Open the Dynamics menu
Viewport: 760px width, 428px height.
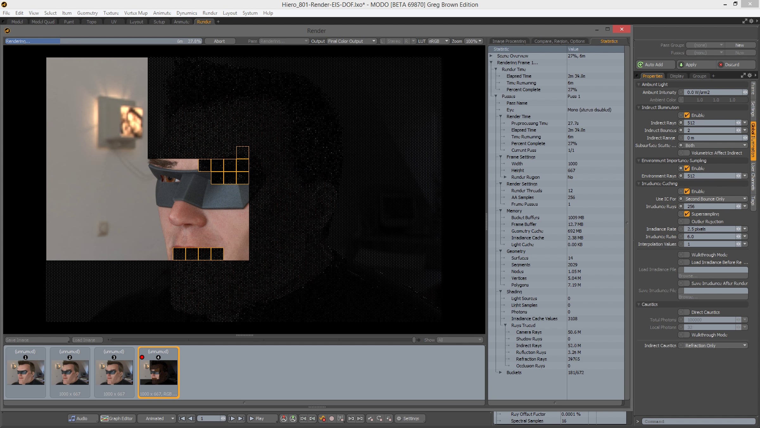(187, 13)
